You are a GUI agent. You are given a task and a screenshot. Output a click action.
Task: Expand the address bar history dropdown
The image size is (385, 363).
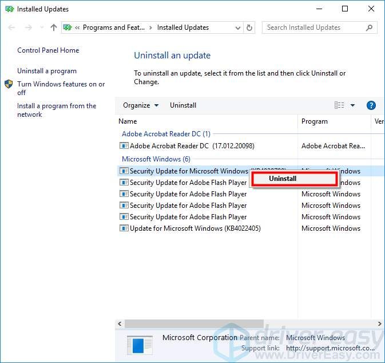pos(238,27)
